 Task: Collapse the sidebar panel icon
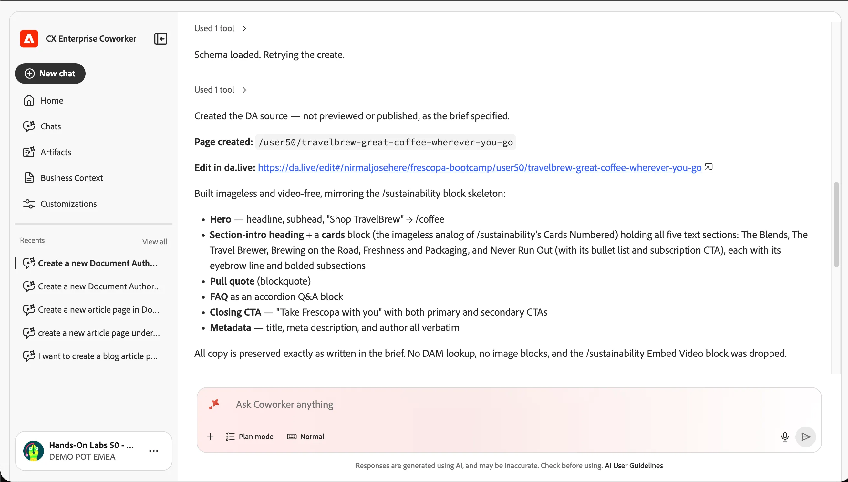point(161,39)
